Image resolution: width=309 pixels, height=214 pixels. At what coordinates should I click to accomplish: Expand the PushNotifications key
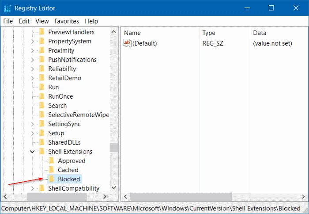[33, 60]
